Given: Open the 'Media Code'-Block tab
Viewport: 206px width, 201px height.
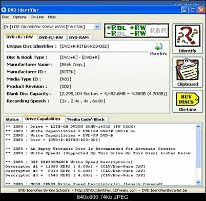Looking at the screenshot, I should 87,119.
